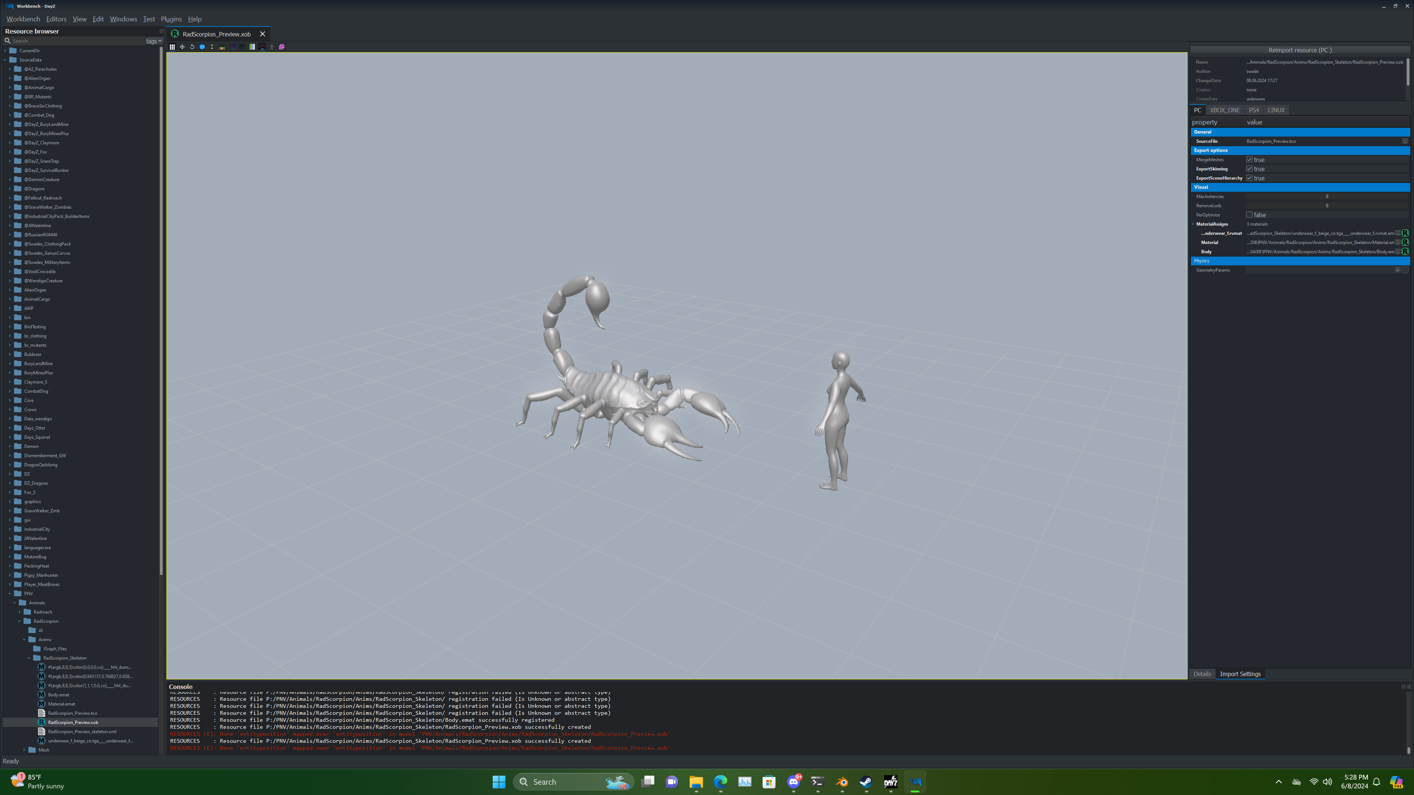Click Reimport resource (PC) button
Image resolution: width=1414 pixels, height=795 pixels.
[1300, 50]
